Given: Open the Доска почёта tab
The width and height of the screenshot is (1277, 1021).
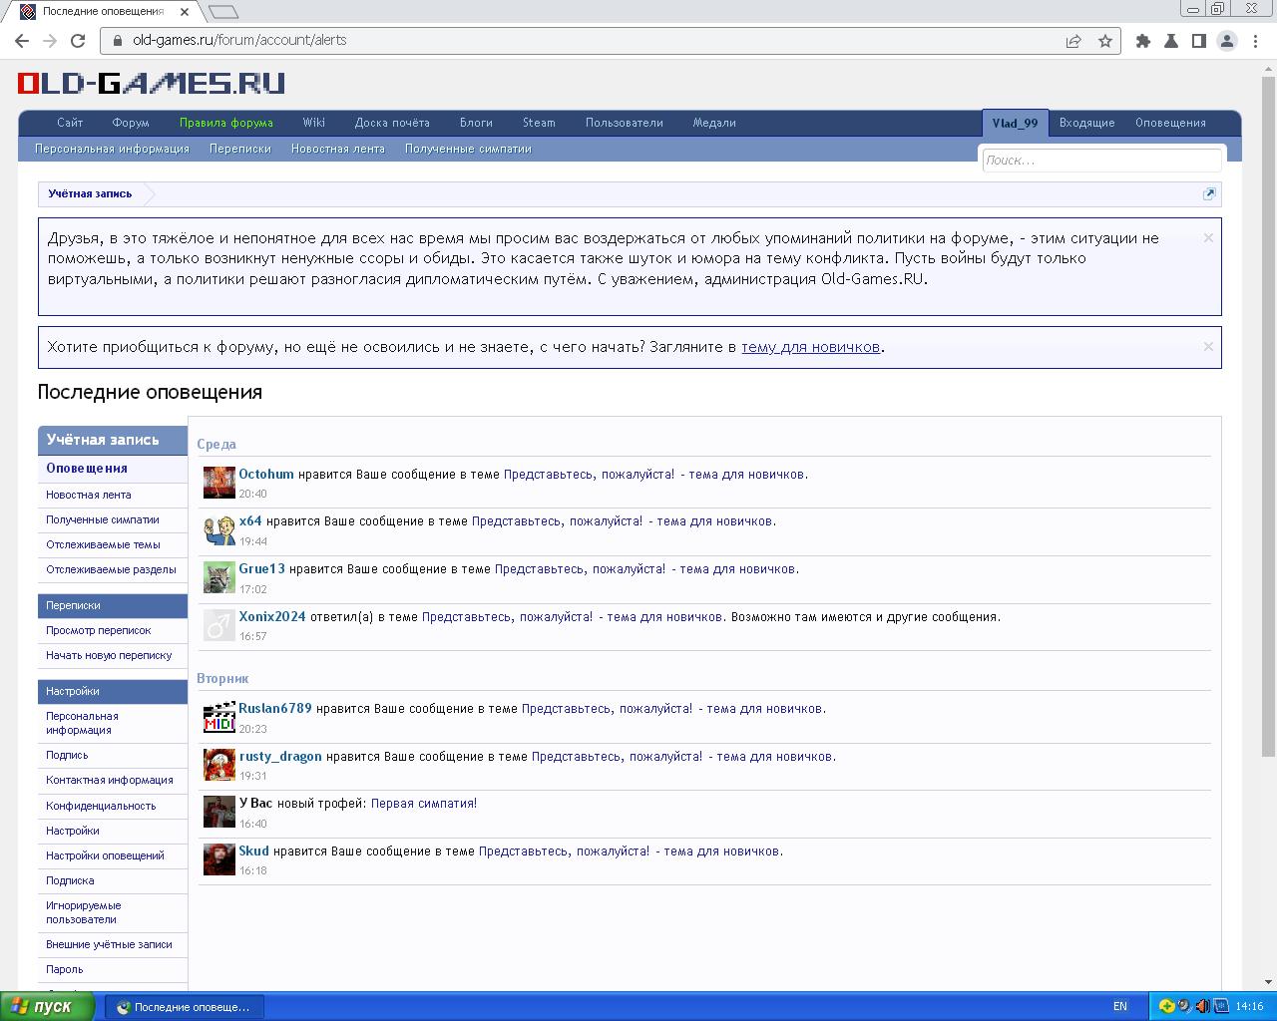Looking at the screenshot, I should click(392, 123).
